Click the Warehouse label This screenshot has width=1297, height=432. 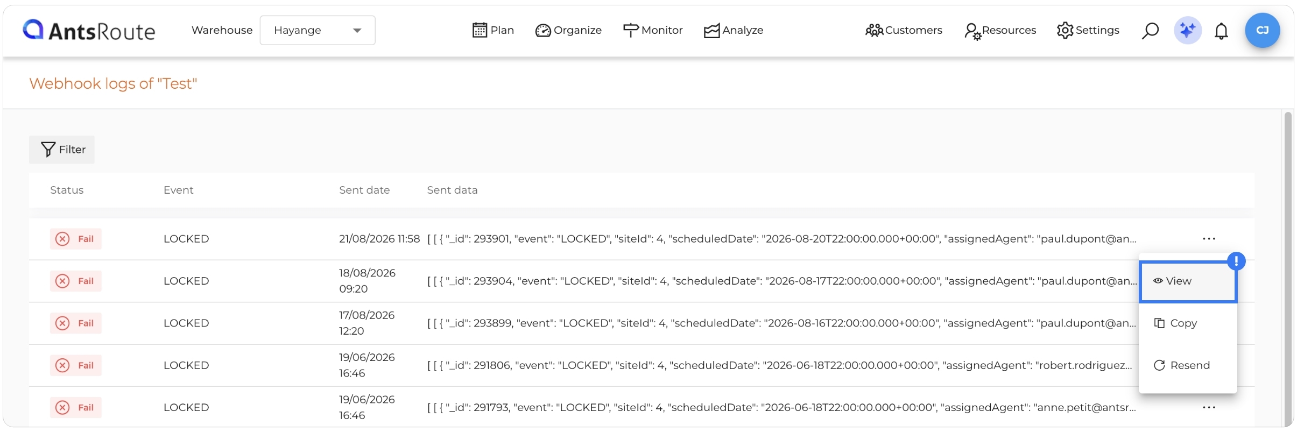[x=222, y=30]
